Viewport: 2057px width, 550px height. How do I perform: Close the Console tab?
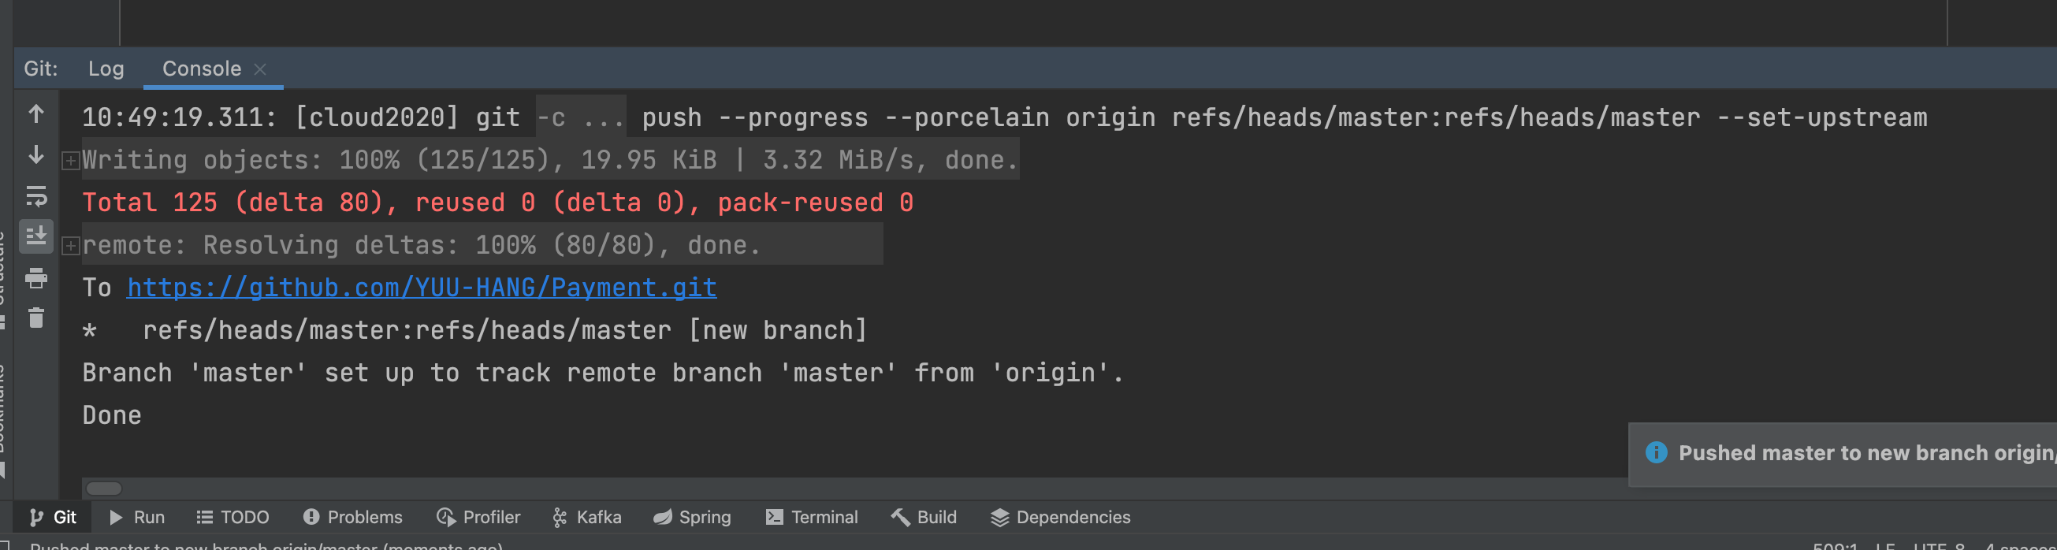259,69
